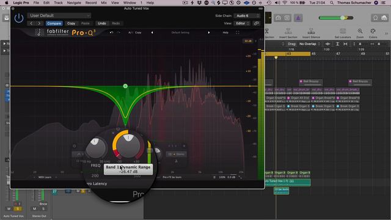
Task: Open Spotlight search in menu bar
Action: coord(332,2)
